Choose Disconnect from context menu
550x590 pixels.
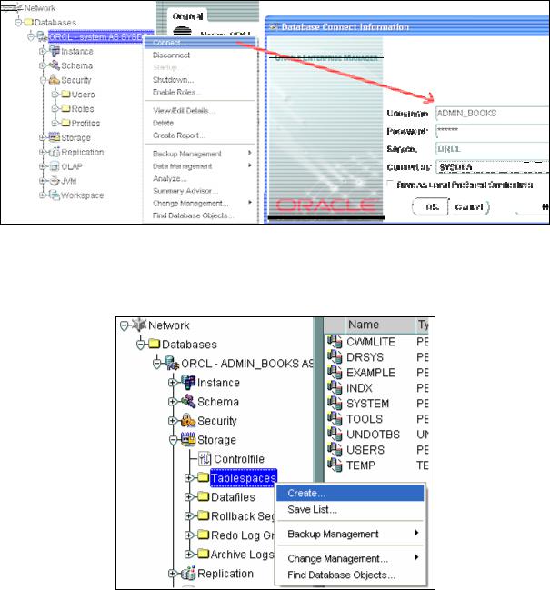[201, 55]
